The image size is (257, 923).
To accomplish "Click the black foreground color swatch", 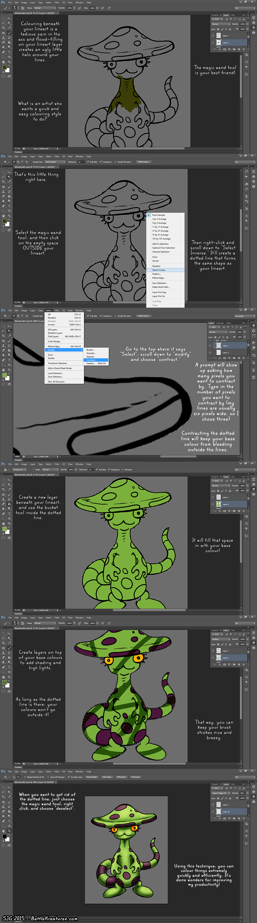I will tap(4, 836).
